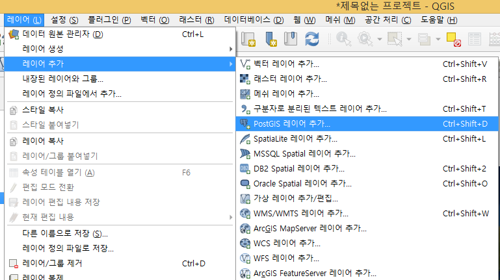This screenshot has width=500, height=280.
Task: Click the refresh arrows toolbar icon
Action: 312,39
